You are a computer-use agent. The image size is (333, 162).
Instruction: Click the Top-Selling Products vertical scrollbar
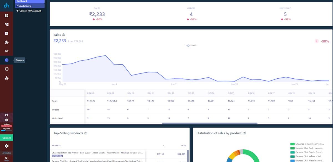coord(188,156)
